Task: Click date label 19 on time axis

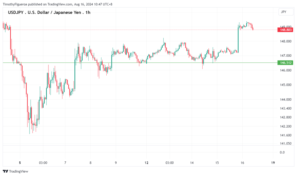Action: point(273,163)
